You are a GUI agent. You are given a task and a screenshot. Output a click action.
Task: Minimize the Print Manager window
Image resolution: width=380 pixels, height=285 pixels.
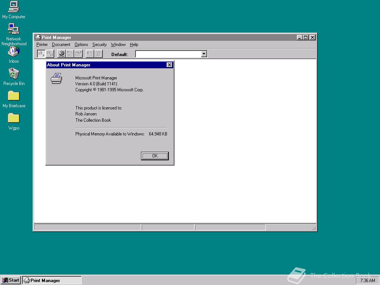[299, 37]
